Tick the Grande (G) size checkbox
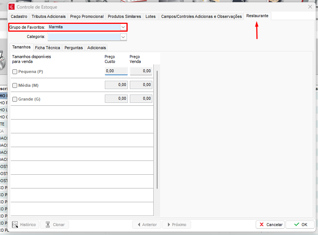 click(15, 99)
